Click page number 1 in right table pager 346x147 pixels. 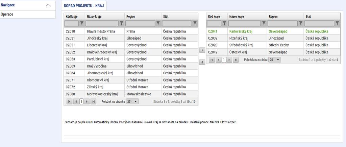(x=224, y=60)
